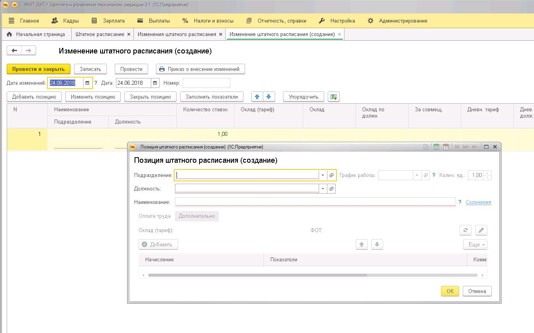This screenshot has width=534, height=333.
Task: Confirm dialog with ОК button
Action: coord(450,291)
